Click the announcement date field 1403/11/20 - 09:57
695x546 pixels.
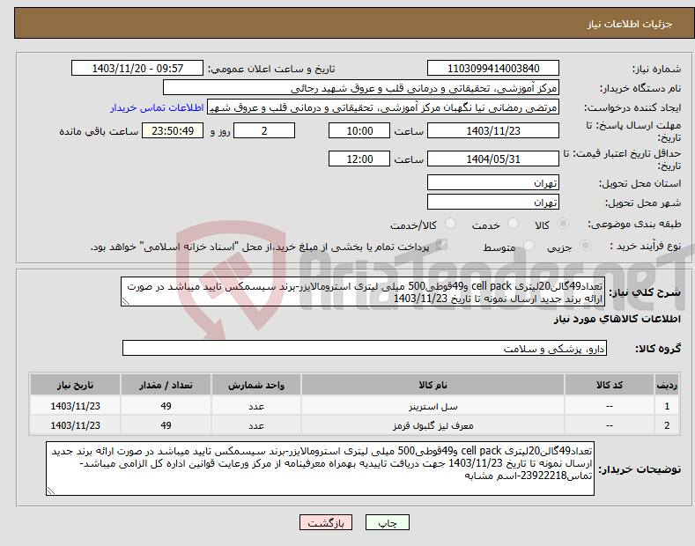(x=137, y=69)
